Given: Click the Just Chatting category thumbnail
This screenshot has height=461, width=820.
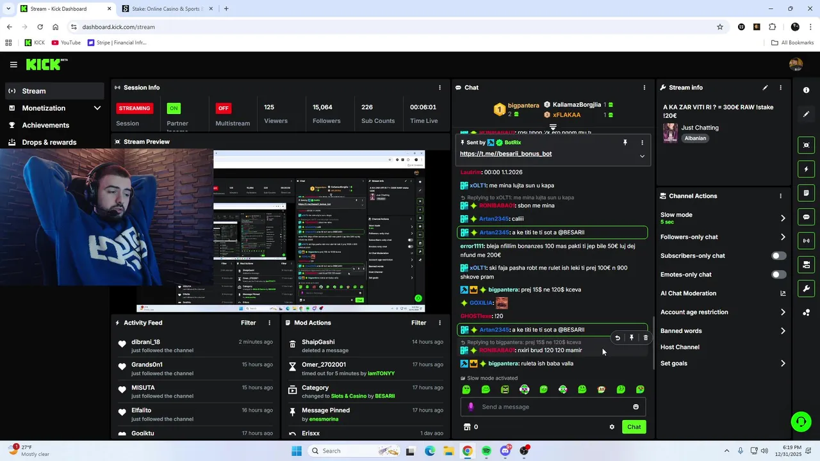Looking at the screenshot, I should click(670, 133).
